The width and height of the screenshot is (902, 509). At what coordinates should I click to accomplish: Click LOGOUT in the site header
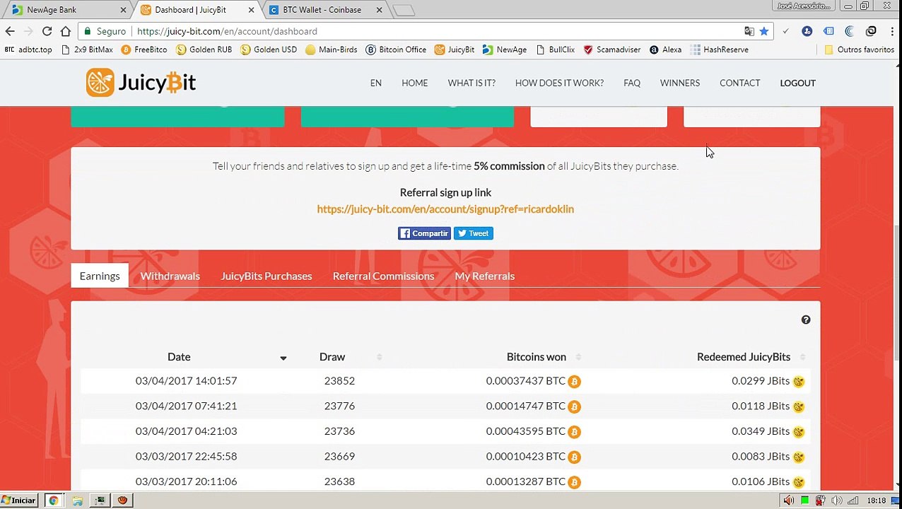(798, 83)
